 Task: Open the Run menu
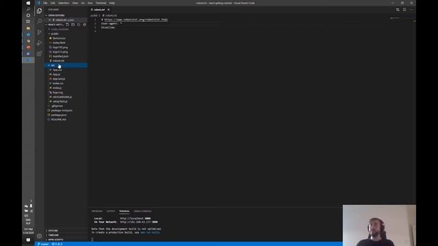pyautogui.click(x=90, y=3)
